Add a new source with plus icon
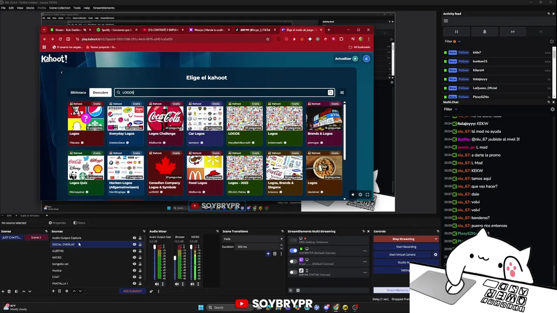Image resolution: width=557 pixels, height=313 pixels. (x=54, y=291)
